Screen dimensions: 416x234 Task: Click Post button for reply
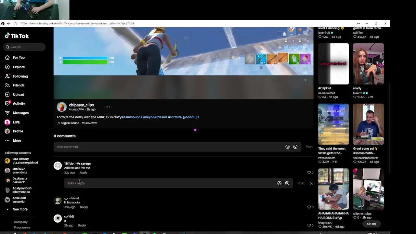coord(301,183)
